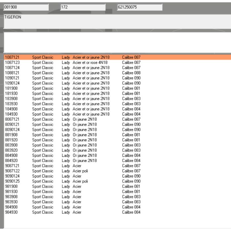Select list row 884908

coord(117,155)
